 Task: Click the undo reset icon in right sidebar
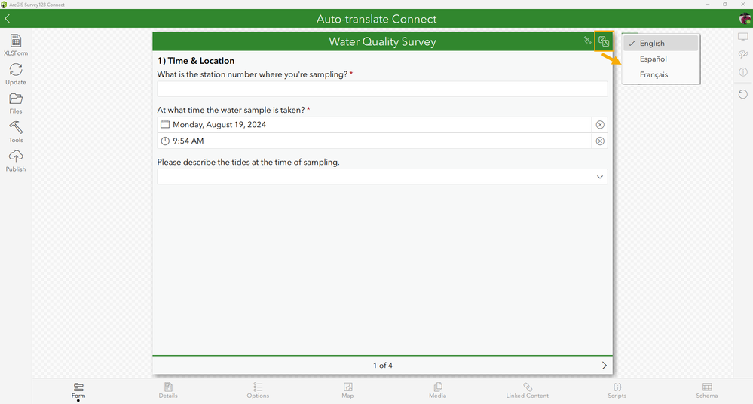tap(743, 94)
